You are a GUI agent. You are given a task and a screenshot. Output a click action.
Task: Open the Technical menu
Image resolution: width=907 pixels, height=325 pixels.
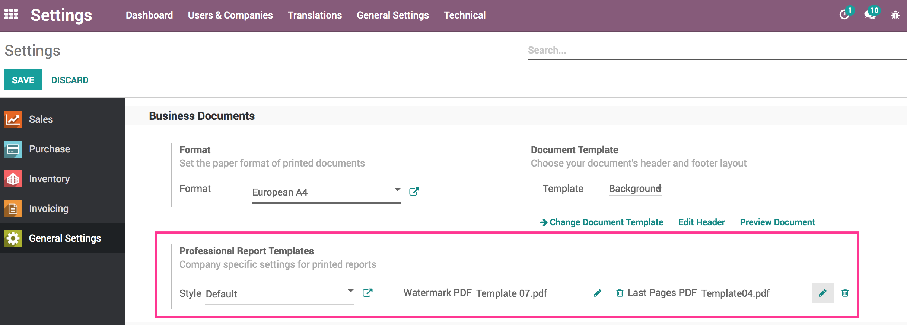pos(465,15)
